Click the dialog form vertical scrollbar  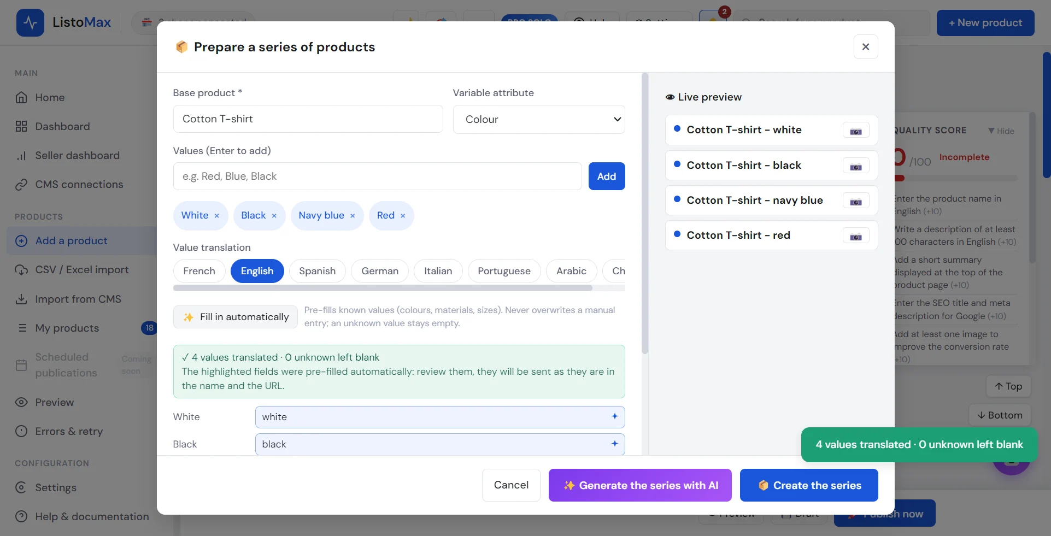click(645, 213)
